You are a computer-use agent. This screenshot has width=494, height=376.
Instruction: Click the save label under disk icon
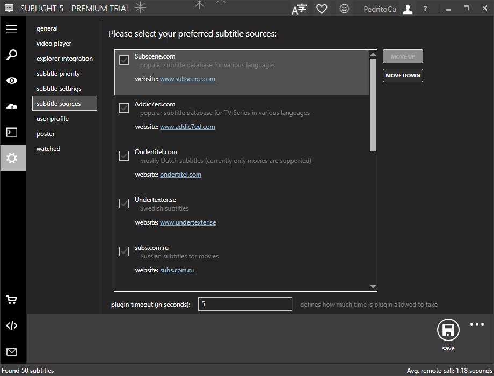(448, 348)
